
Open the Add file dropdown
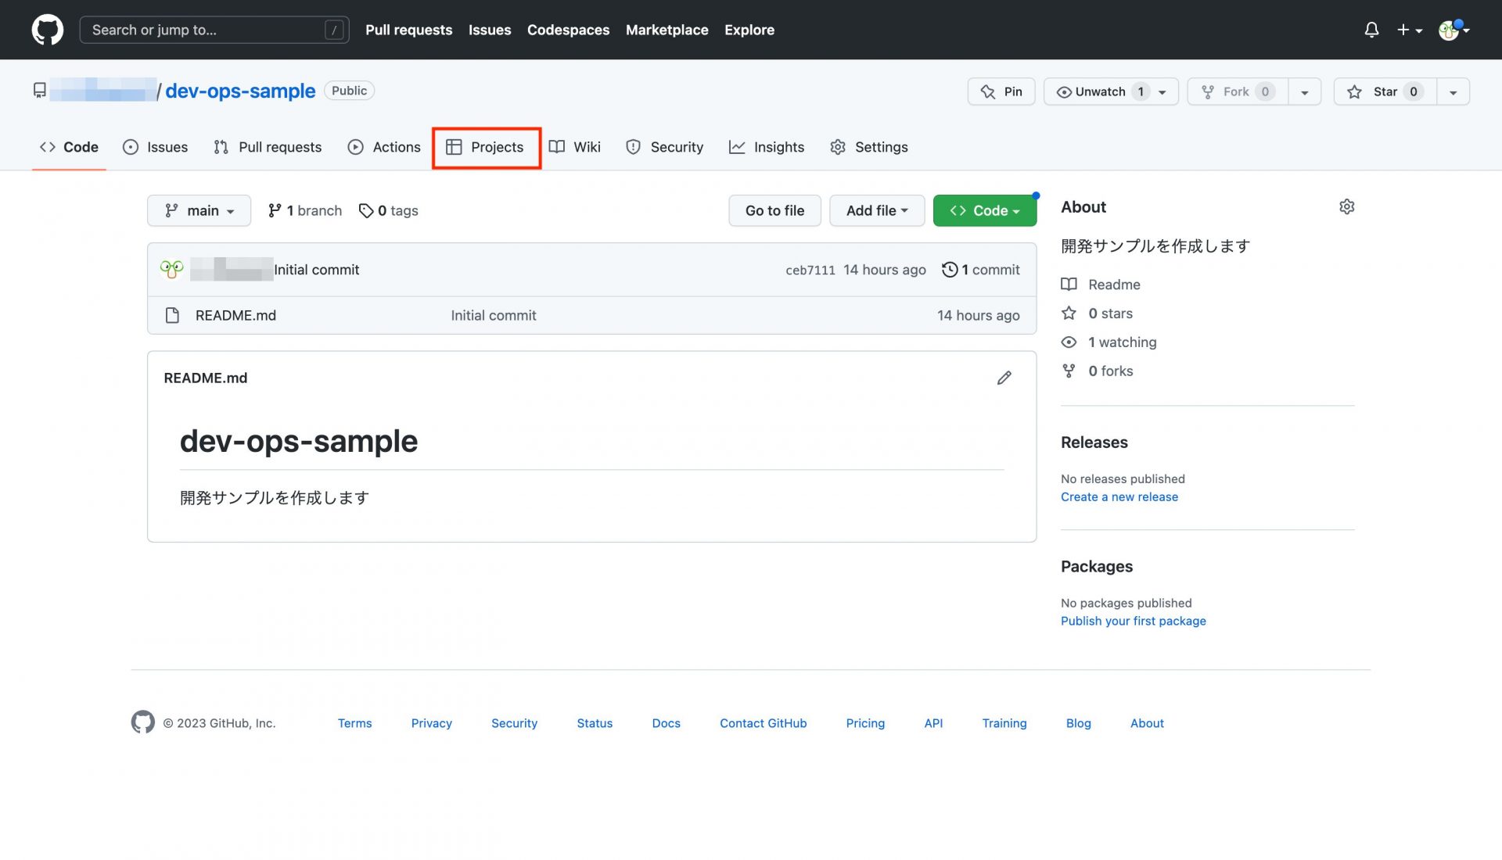tap(877, 210)
